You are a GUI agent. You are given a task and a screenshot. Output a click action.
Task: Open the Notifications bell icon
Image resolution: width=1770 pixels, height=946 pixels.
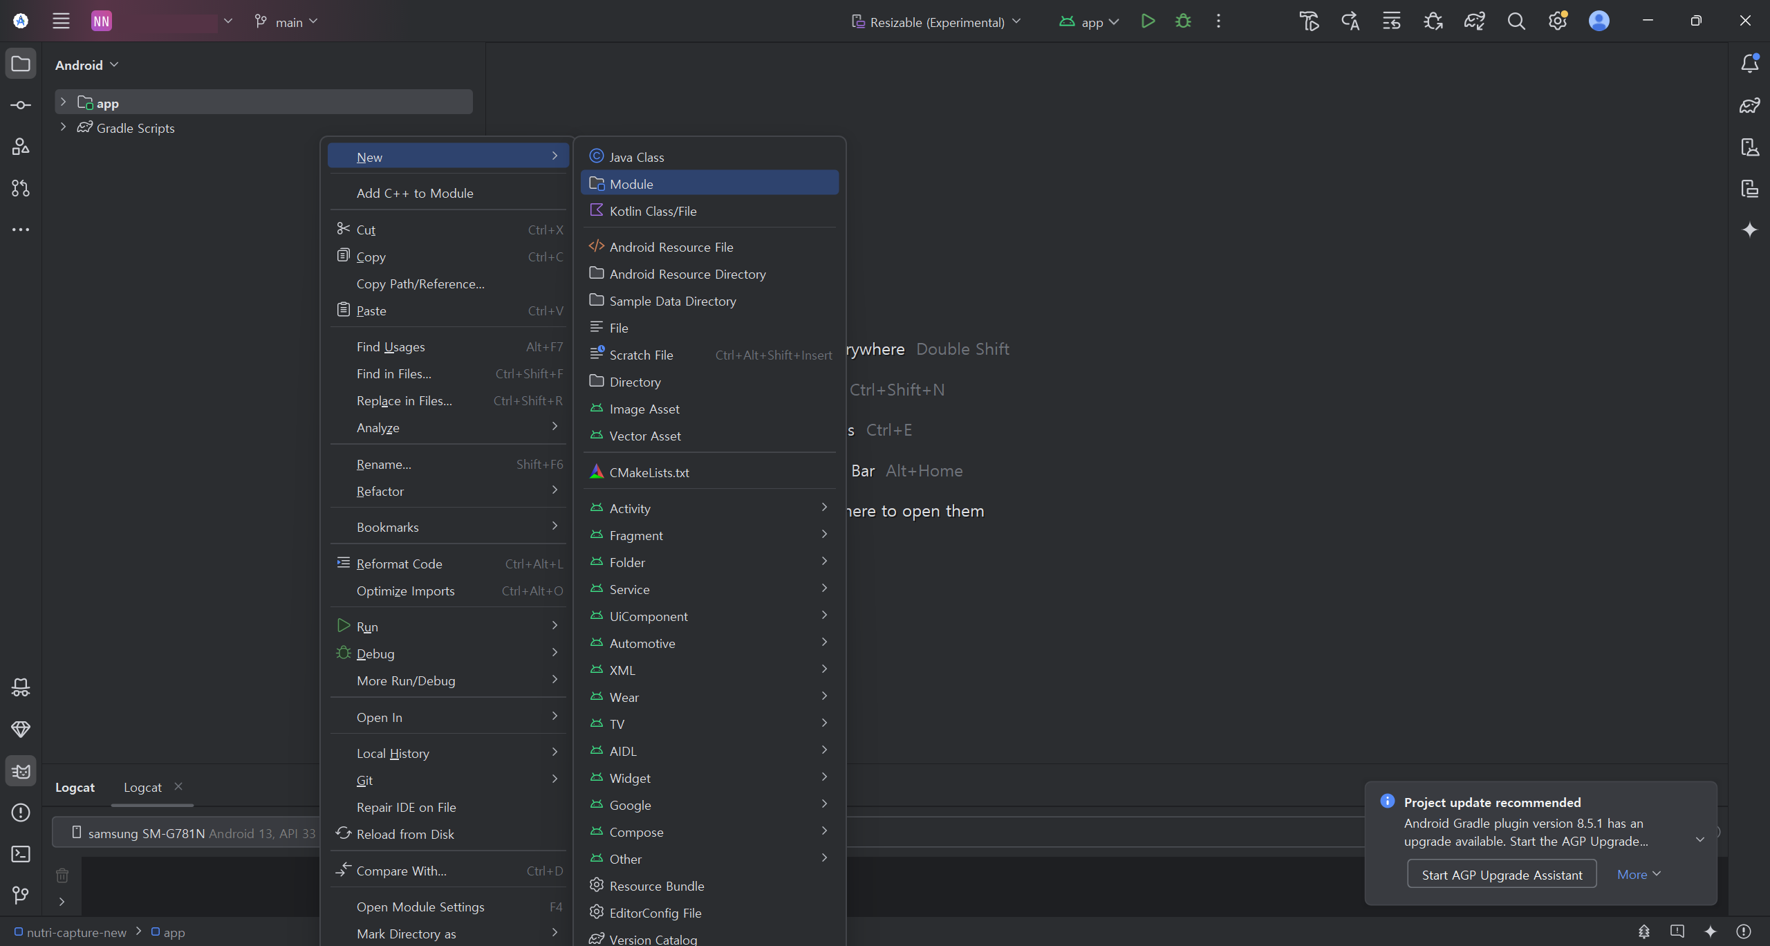point(1749,64)
